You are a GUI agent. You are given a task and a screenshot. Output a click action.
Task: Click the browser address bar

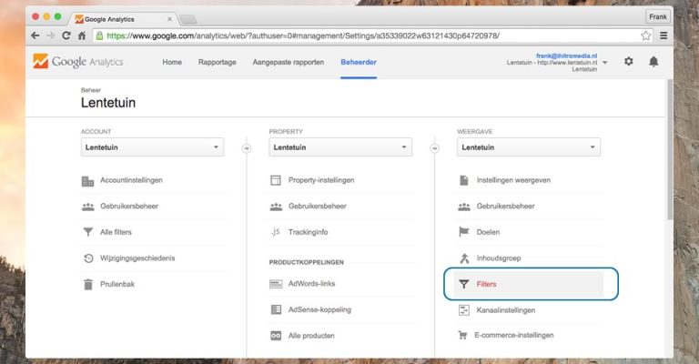(x=364, y=35)
